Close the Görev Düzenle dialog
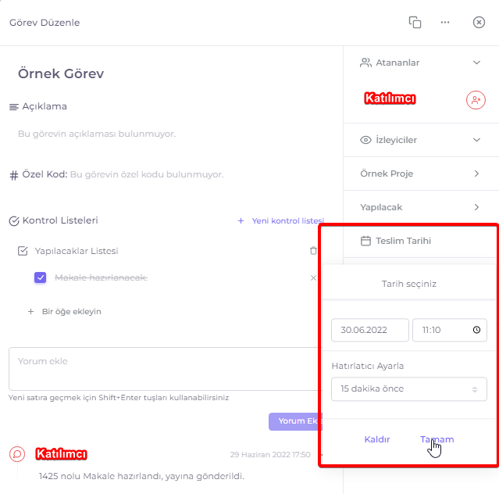 pos(479,23)
